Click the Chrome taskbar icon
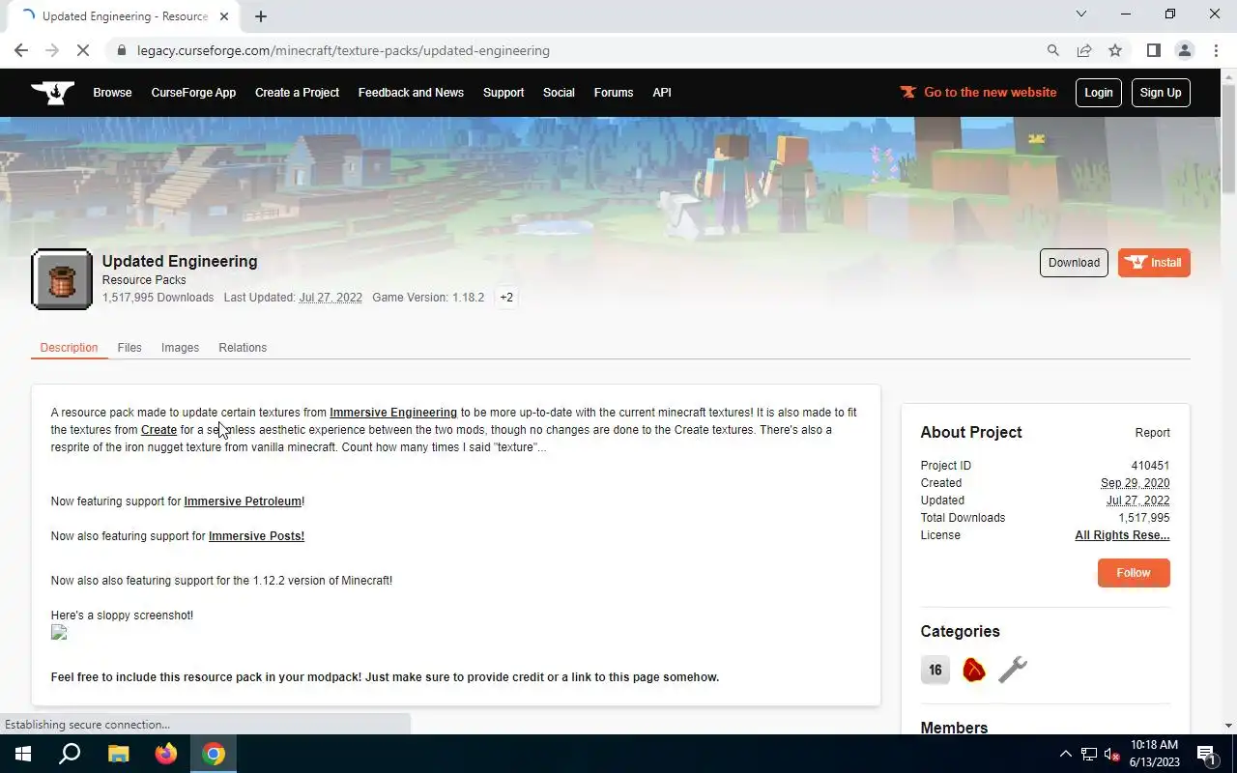1237x773 pixels. coord(214,754)
